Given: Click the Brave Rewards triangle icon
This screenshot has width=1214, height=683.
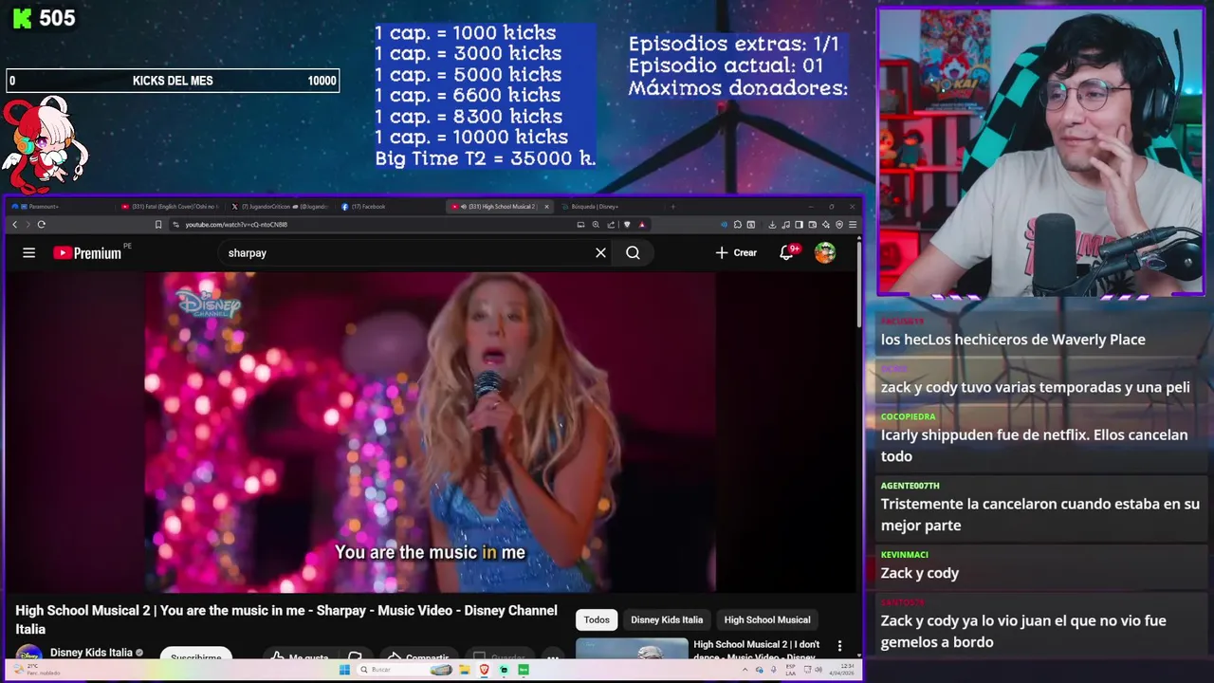Looking at the screenshot, I should (x=642, y=225).
